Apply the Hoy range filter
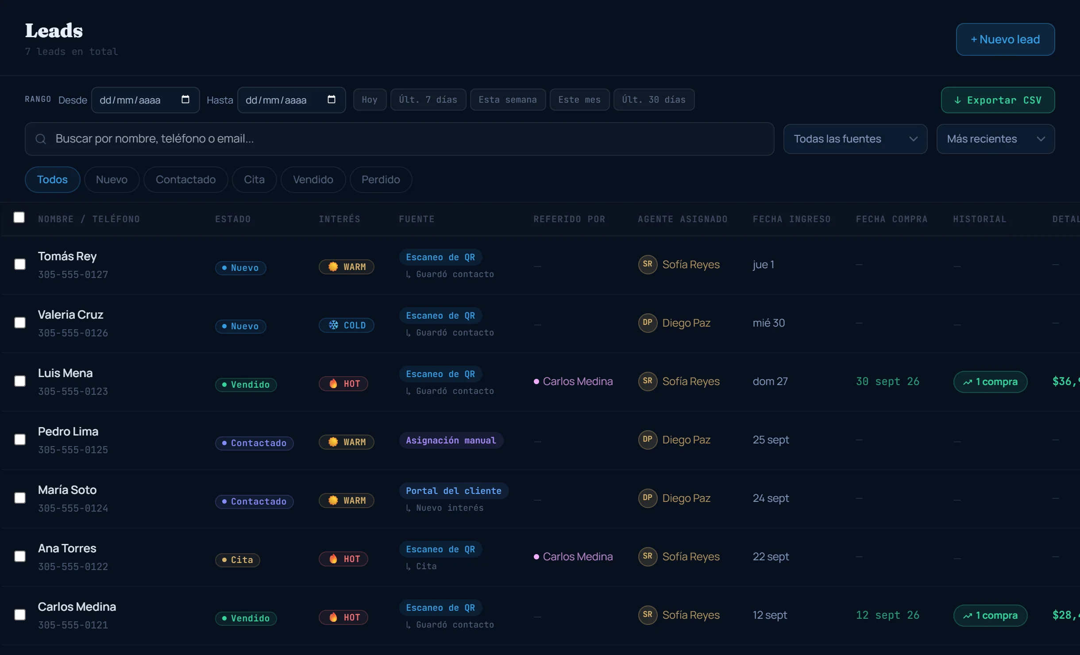The height and width of the screenshot is (655, 1080). (x=370, y=100)
